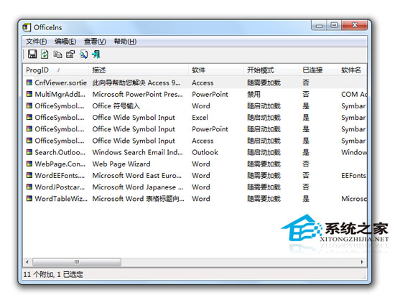This screenshot has width=395, height=305.
Task: Sort by the 开始模式 column header
Action: click(x=271, y=70)
